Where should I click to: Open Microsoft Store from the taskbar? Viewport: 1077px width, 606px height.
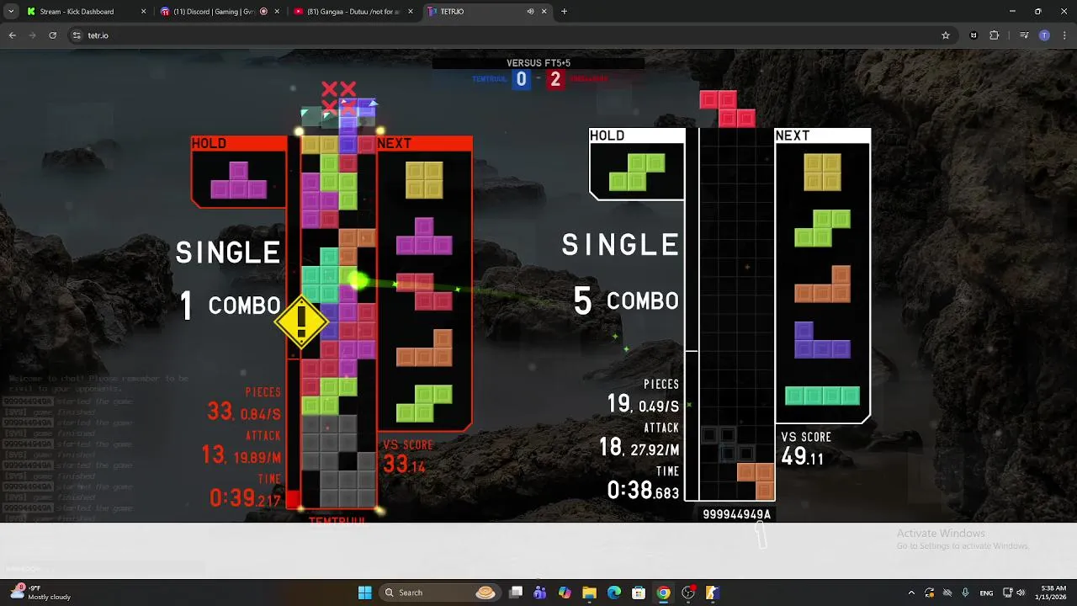point(639,593)
